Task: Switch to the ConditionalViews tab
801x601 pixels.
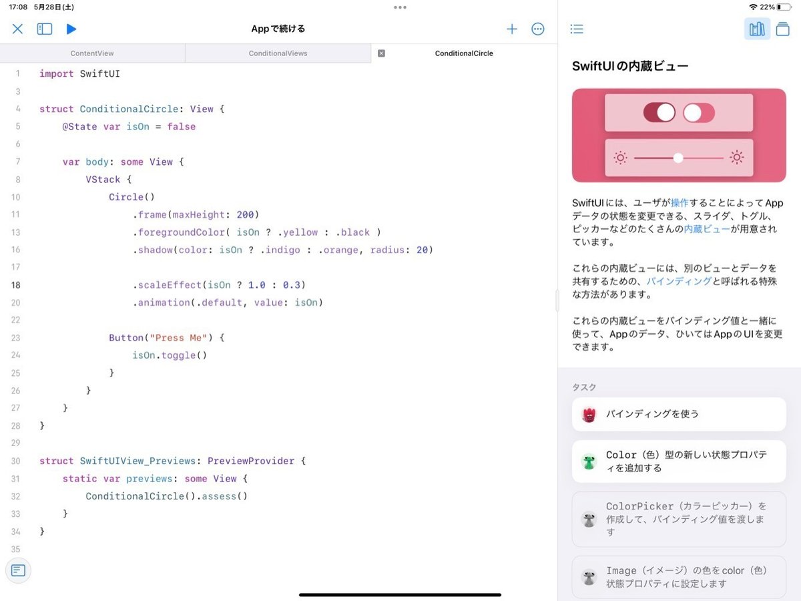Action: click(278, 53)
